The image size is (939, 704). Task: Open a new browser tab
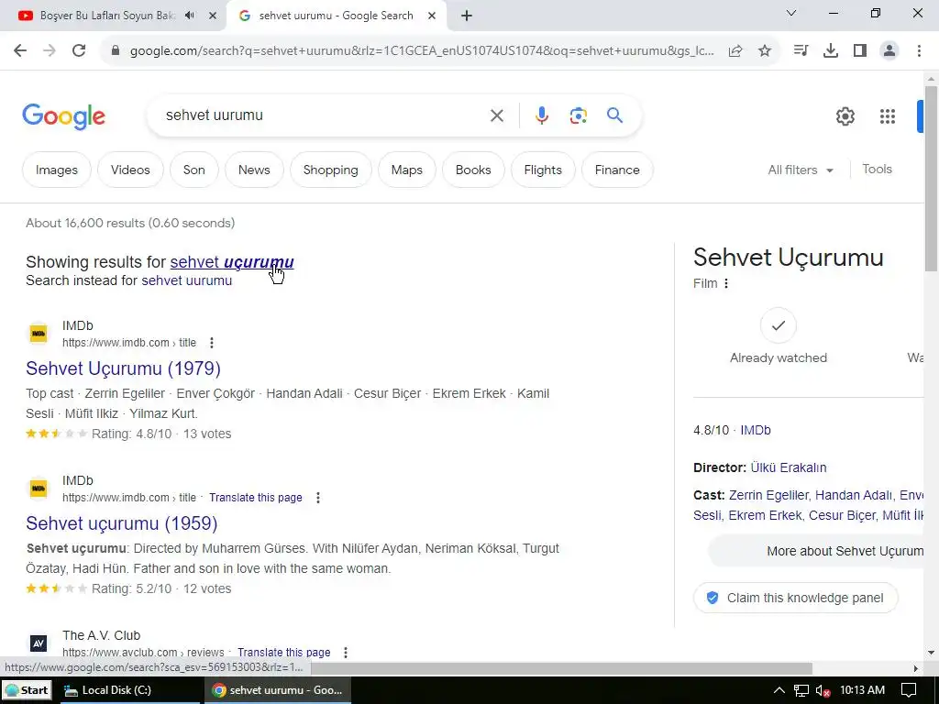tap(467, 16)
